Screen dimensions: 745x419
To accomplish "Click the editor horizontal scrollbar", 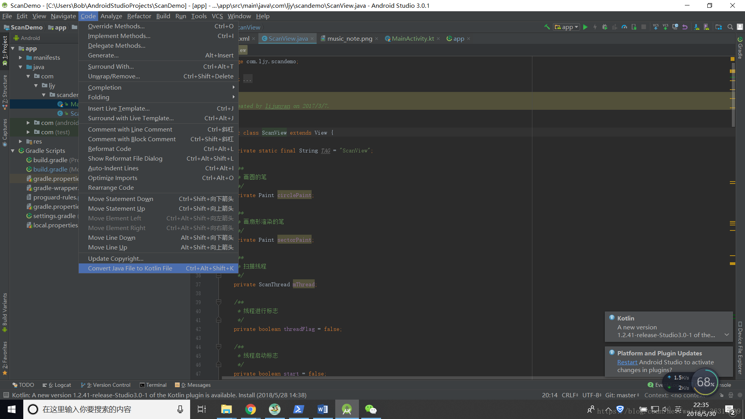I will 413,378.
